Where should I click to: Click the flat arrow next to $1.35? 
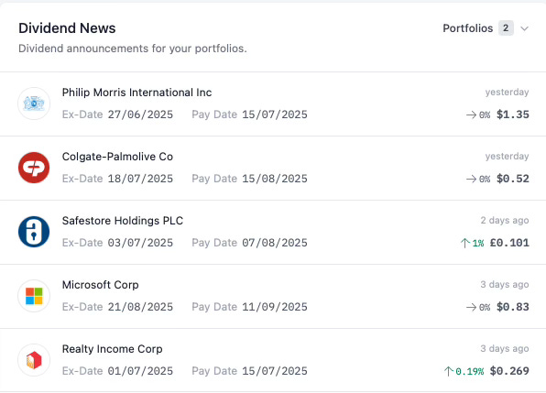pyautogui.click(x=471, y=115)
